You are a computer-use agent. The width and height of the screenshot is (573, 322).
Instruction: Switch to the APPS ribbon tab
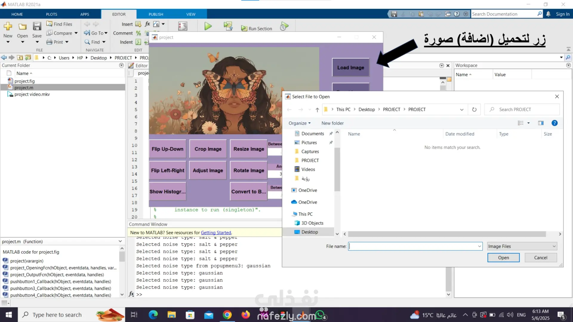click(x=84, y=14)
